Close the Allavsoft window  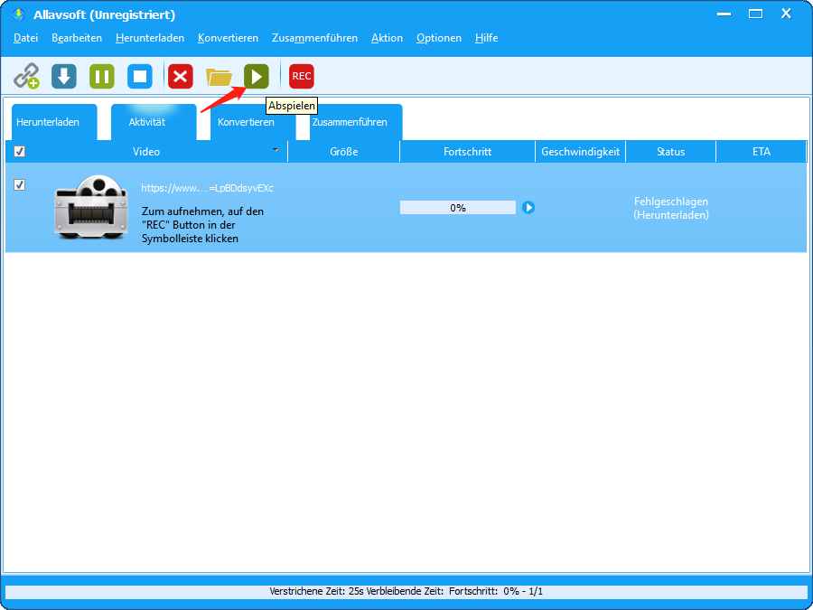click(786, 14)
